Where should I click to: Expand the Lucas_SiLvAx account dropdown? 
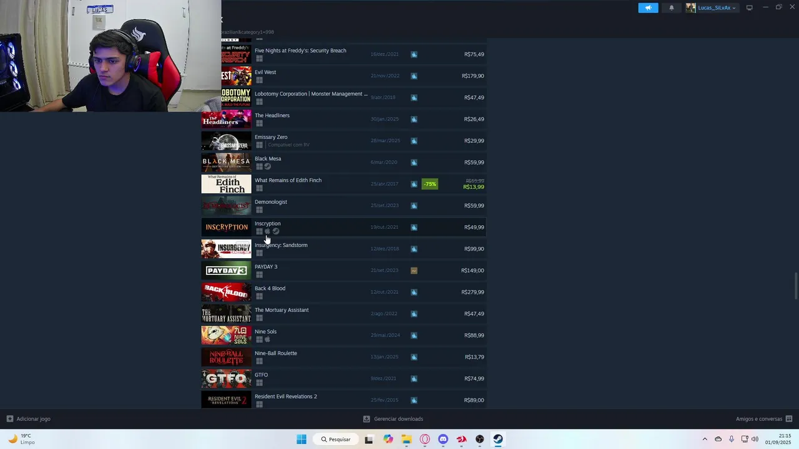click(x=712, y=7)
